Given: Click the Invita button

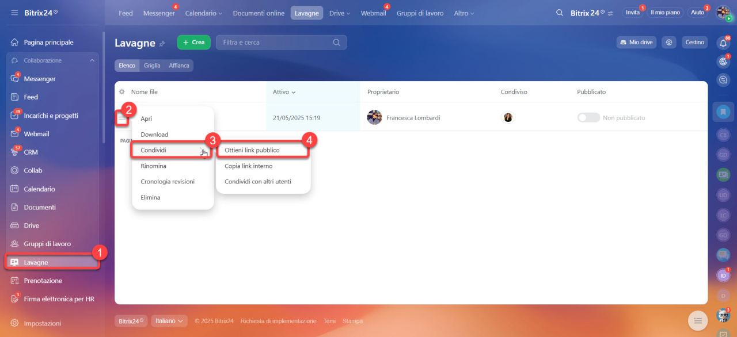Looking at the screenshot, I should (x=633, y=13).
